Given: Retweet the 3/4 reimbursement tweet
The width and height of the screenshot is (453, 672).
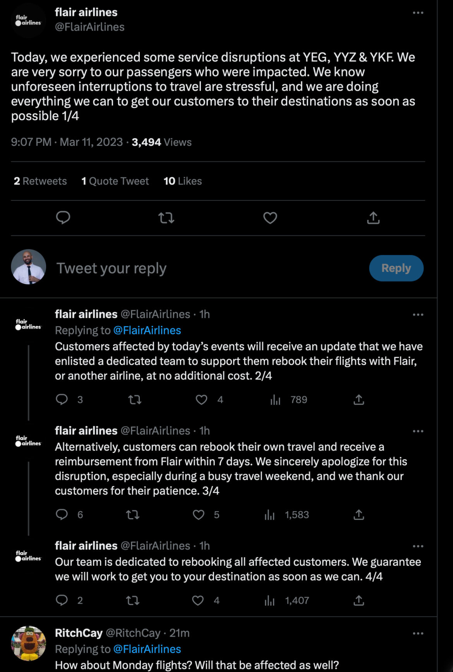Looking at the screenshot, I should [x=133, y=515].
